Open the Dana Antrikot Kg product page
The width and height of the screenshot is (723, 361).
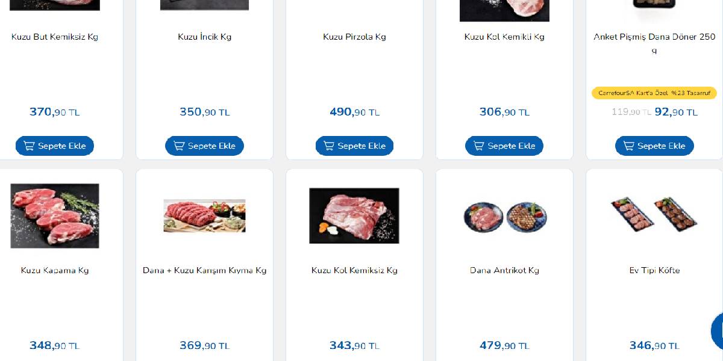tap(504, 270)
